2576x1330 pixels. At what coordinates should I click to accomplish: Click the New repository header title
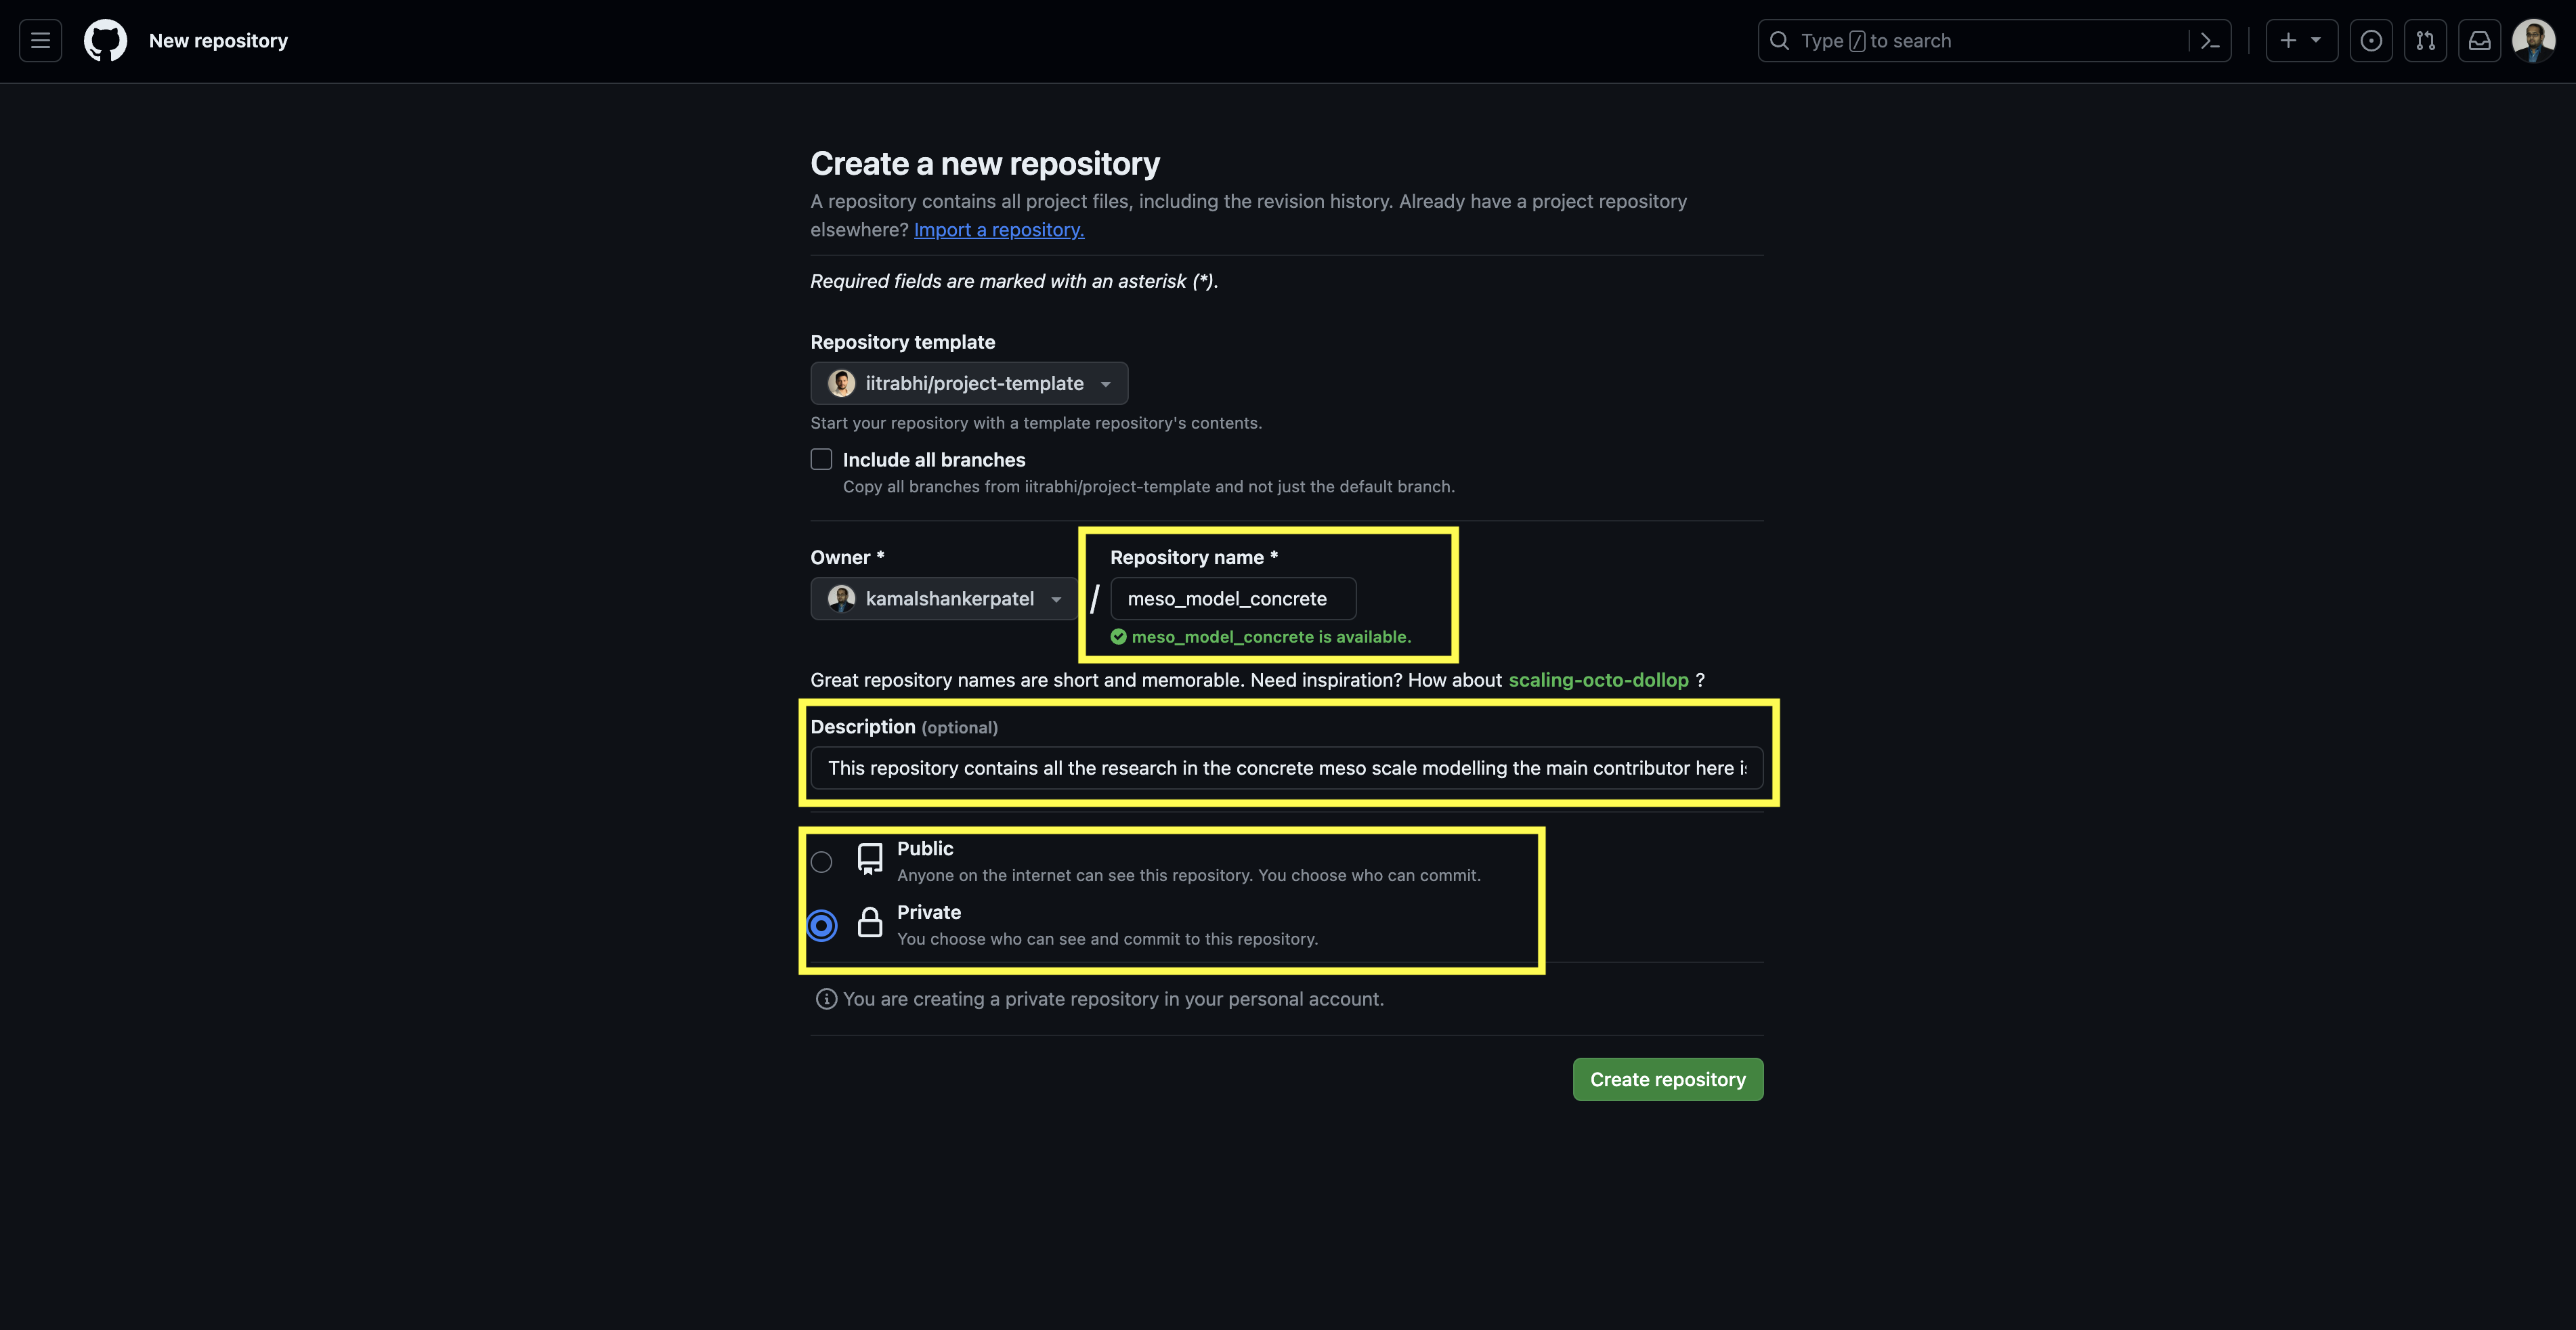pyautogui.click(x=218, y=41)
